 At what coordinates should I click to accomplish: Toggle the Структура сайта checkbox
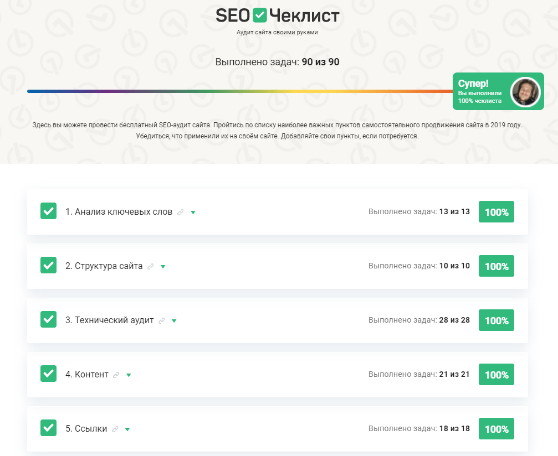coord(49,266)
